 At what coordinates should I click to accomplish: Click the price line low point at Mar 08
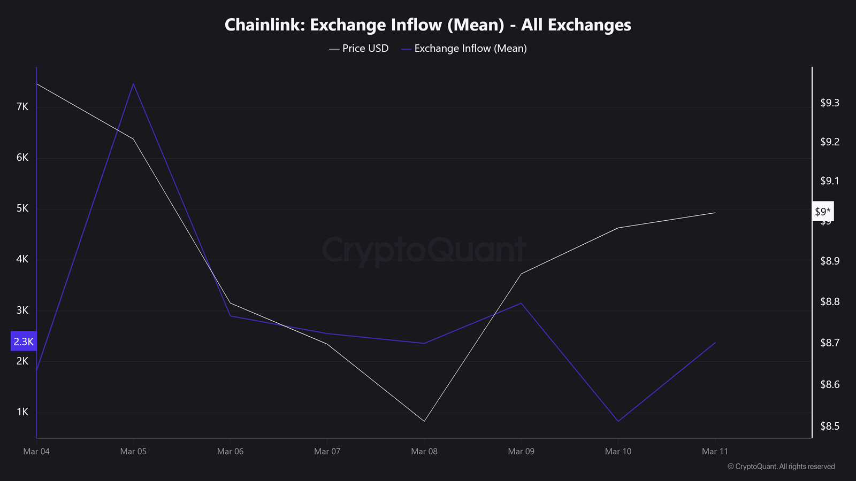424,421
